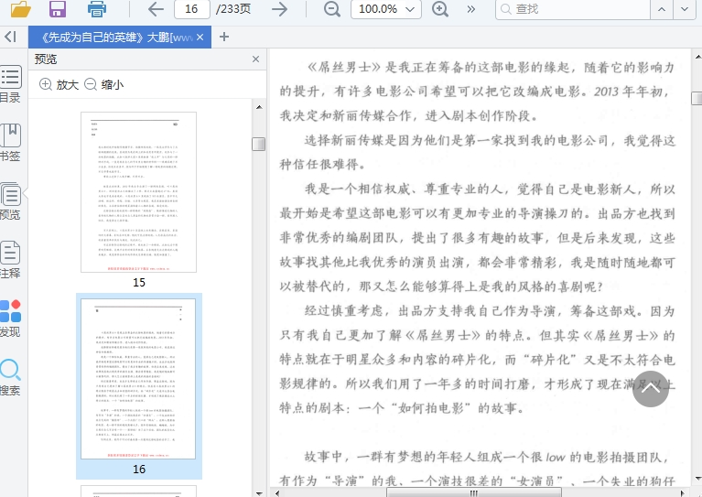Add a new tab with the plus button
Image resolution: width=702 pixels, height=497 pixels.
(x=224, y=37)
